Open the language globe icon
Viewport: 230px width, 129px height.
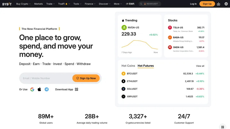[x=226, y=4]
